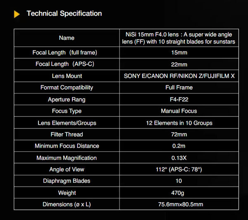This screenshot has height=220, width=248.
Task: Select the Technical Specification heading
Action: (64, 14)
